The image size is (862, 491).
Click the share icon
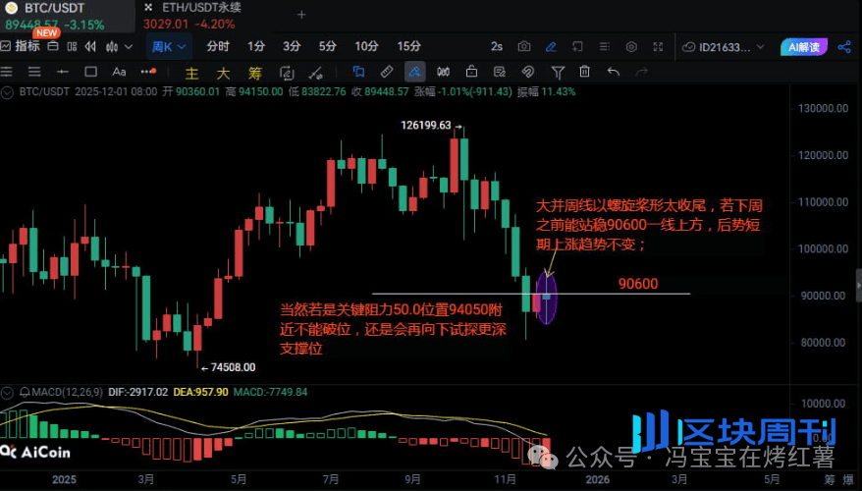[844, 47]
